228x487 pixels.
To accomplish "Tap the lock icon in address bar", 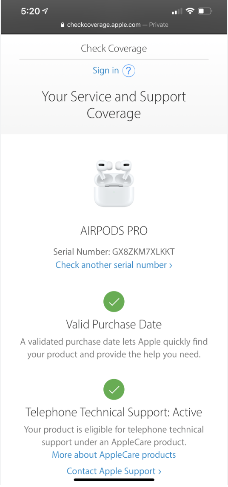I will pos(63,25).
